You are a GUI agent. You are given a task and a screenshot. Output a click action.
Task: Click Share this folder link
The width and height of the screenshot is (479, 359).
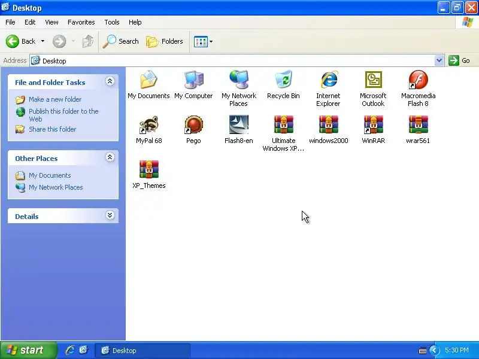[x=52, y=129]
